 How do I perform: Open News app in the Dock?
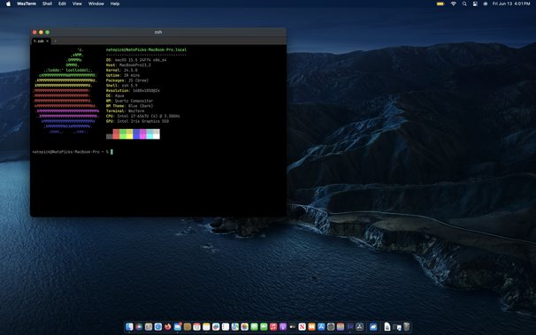(302, 327)
